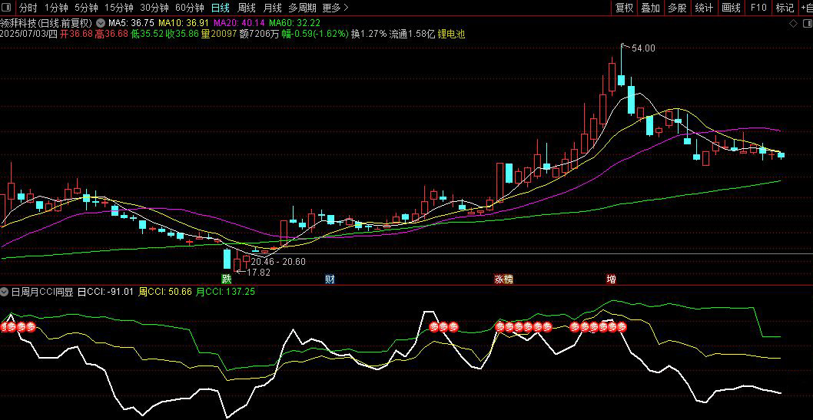Viewport: 813px width, 420px height.
Task: Click the 日周月CCI同显 indicator name
Action: coord(42,292)
